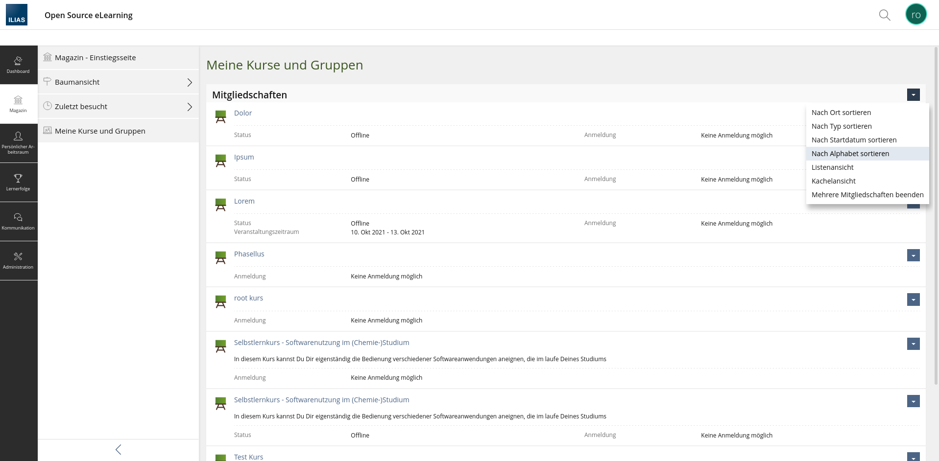Open actions dropdown for root kurs
939x461 pixels.
click(x=913, y=300)
